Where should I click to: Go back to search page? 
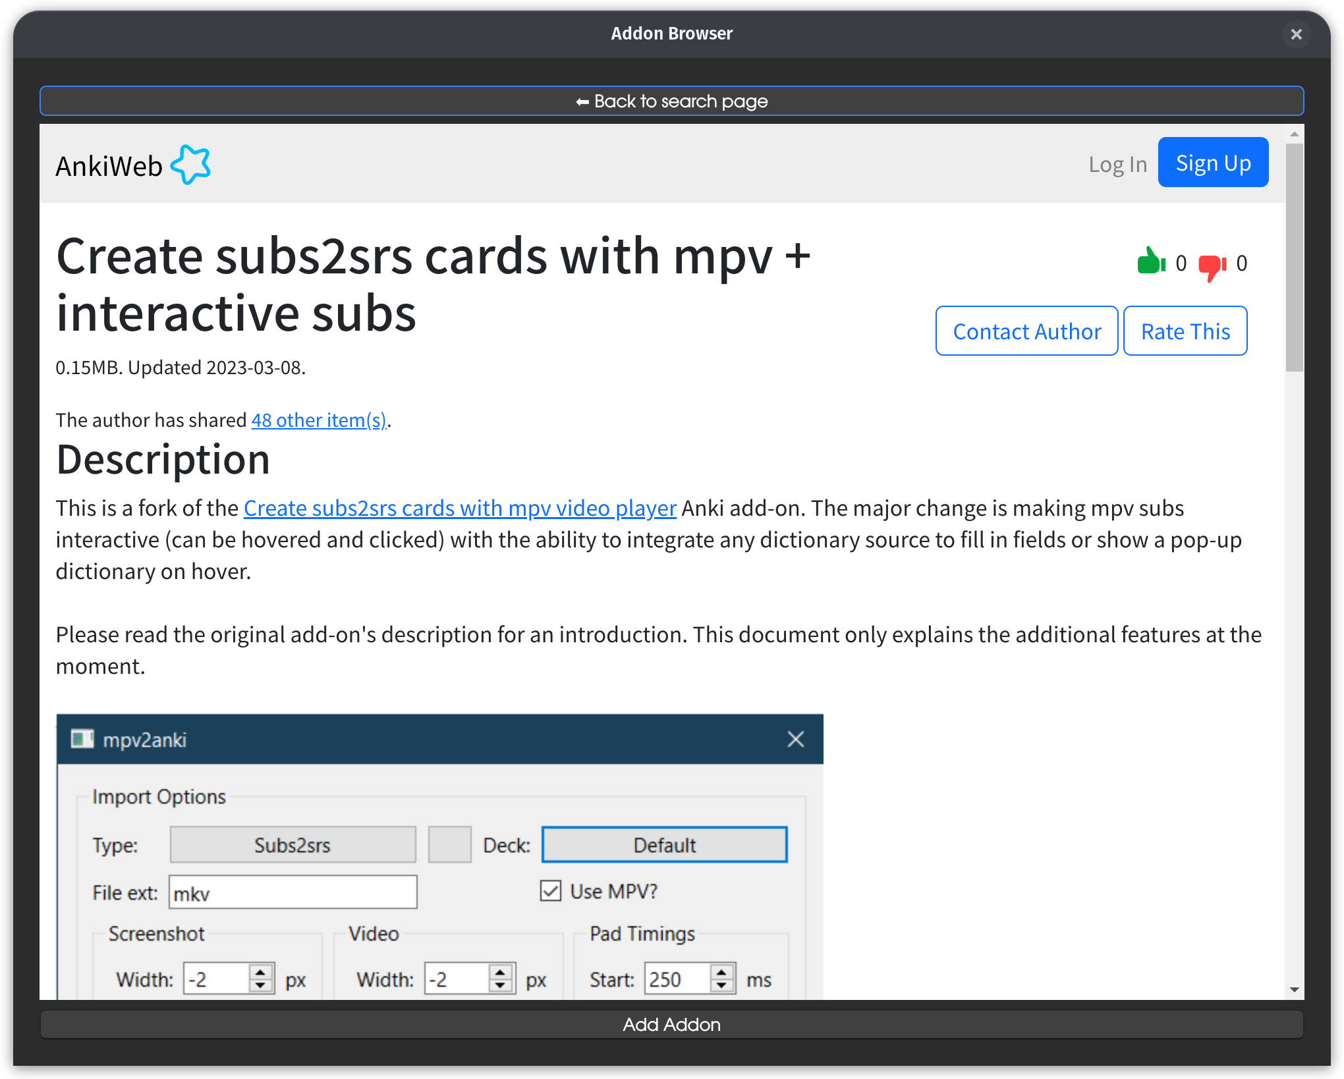pyautogui.click(x=671, y=101)
